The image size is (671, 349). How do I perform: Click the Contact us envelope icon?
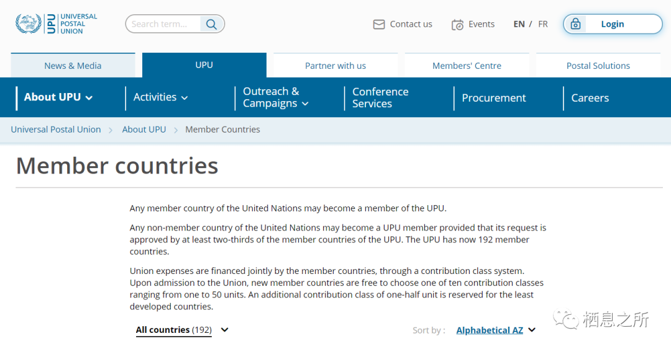click(379, 24)
